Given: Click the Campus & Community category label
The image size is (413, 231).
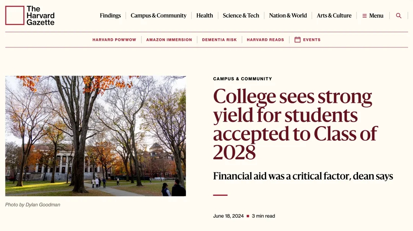Looking at the screenshot, I should click(x=242, y=79).
